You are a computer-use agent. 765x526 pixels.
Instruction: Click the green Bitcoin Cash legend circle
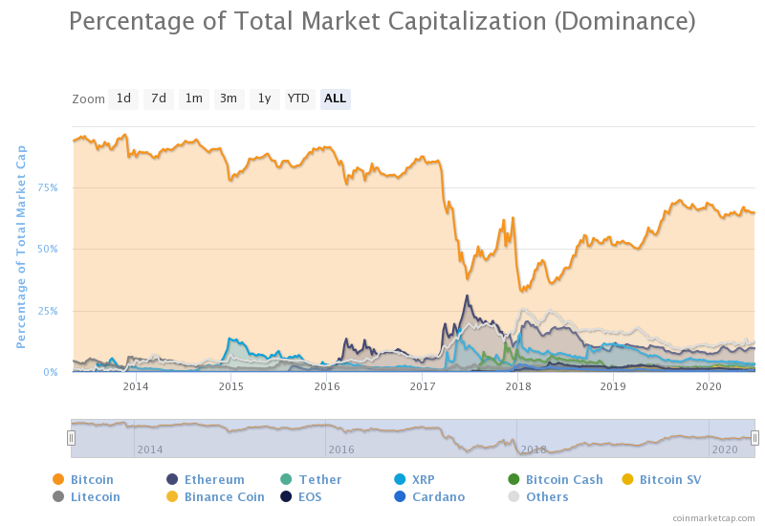(514, 479)
